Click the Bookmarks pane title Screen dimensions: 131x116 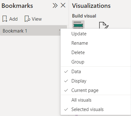click(17, 6)
